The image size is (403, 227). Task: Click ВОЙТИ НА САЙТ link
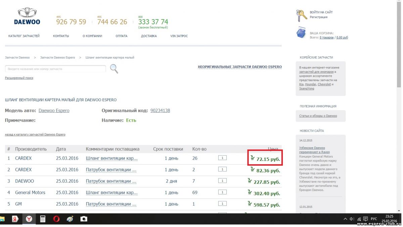pos(321,12)
